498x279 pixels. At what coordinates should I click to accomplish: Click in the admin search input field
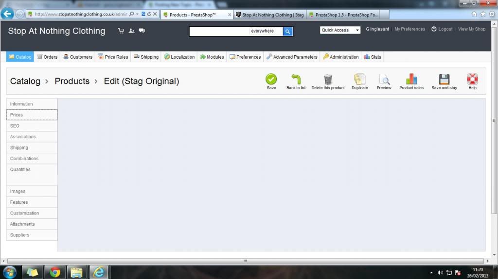[x=219, y=31]
